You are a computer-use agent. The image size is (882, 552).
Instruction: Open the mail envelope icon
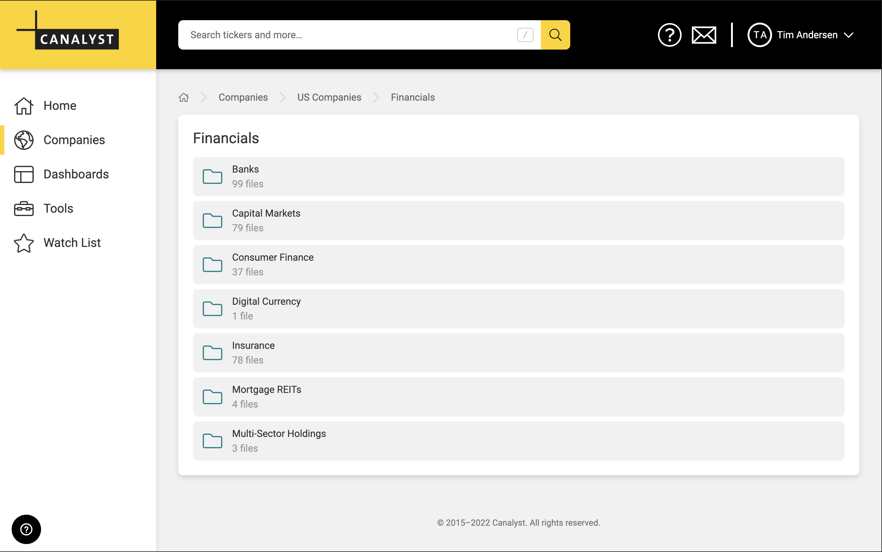tap(704, 35)
